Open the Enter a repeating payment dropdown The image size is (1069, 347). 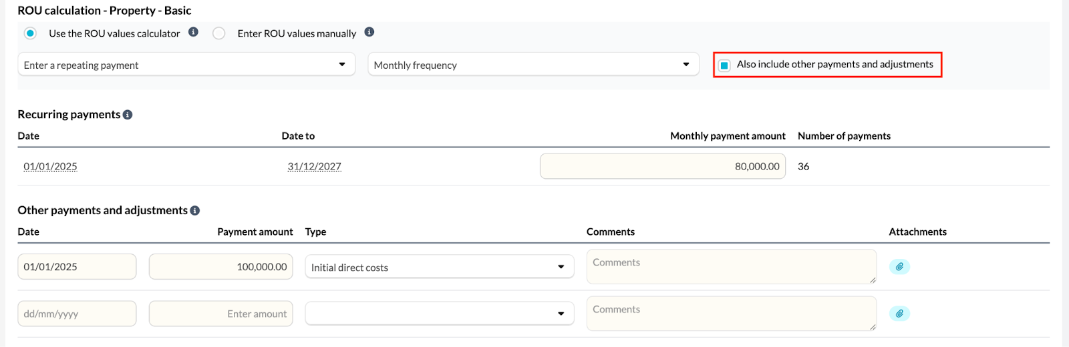tap(186, 65)
